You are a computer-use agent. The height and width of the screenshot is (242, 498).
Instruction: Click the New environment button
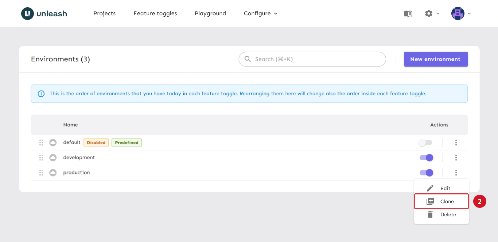click(x=435, y=59)
